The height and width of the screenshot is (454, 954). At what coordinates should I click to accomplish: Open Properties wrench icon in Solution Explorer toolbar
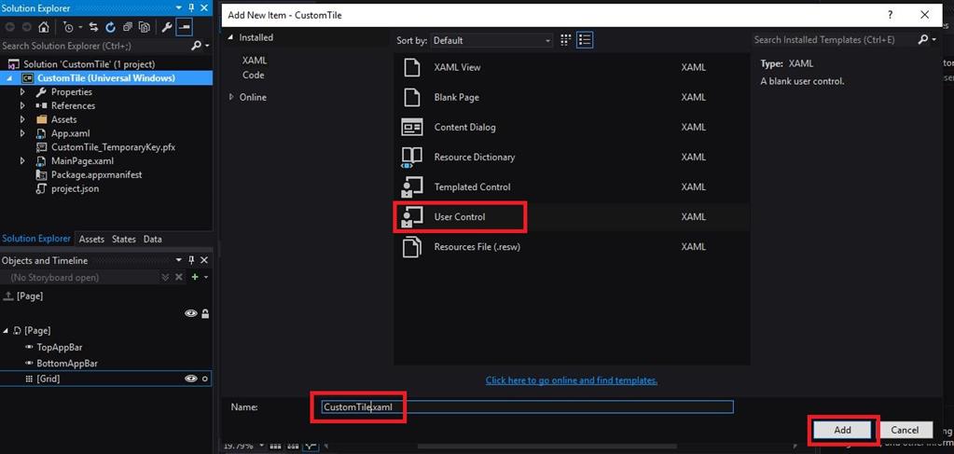coord(167,27)
